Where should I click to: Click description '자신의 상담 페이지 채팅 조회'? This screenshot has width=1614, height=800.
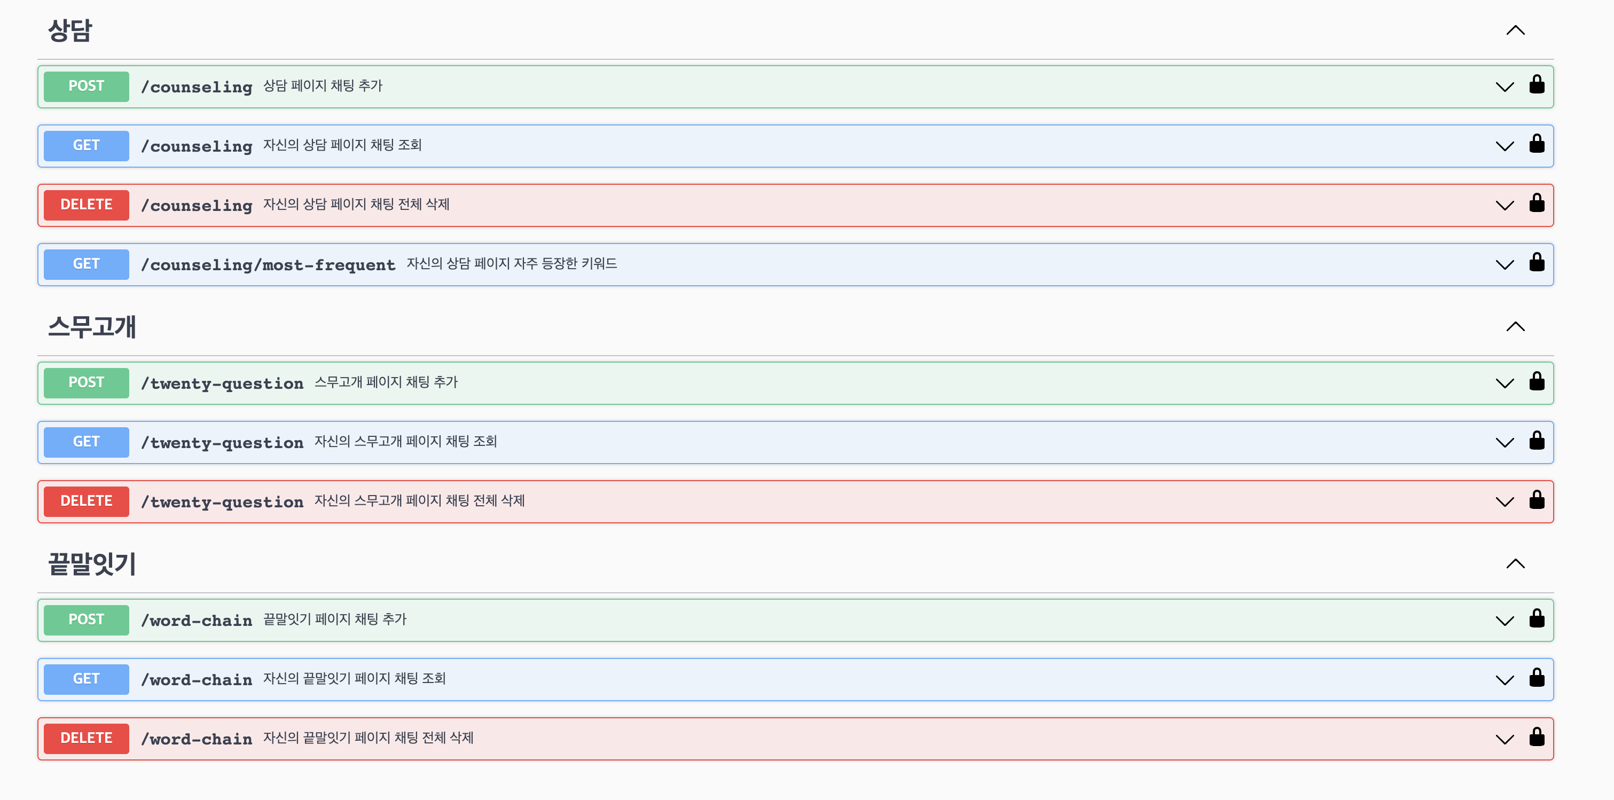[342, 145]
